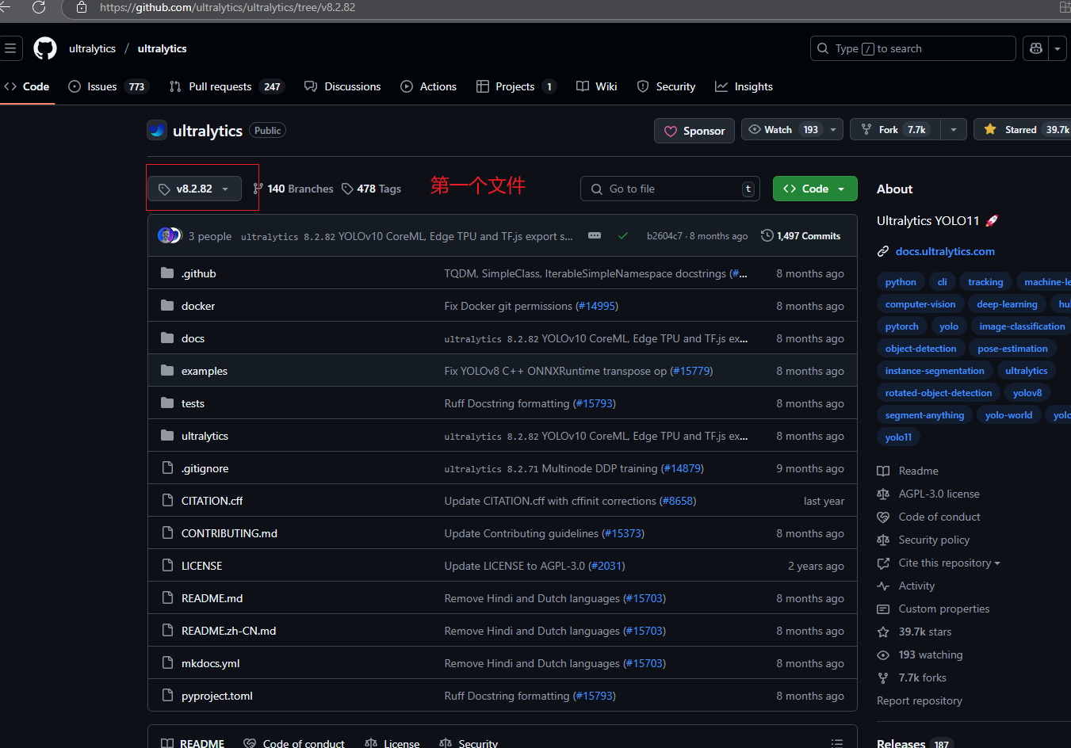Expand commit message ellipsis button

(x=595, y=235)
